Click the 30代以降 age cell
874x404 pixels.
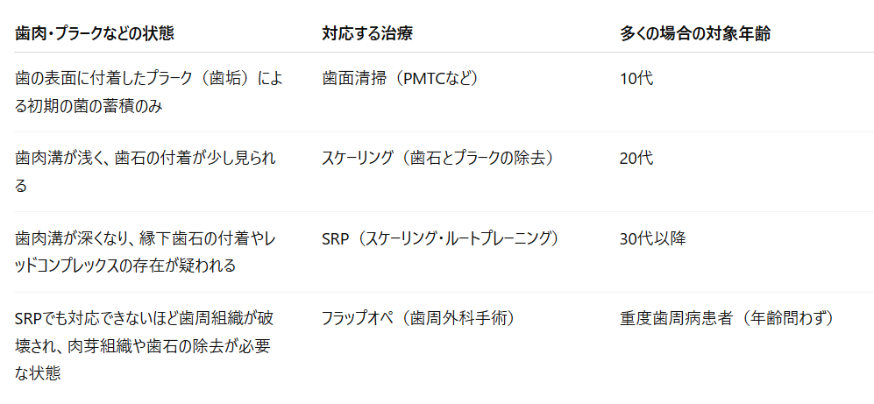tap(652, 238)
